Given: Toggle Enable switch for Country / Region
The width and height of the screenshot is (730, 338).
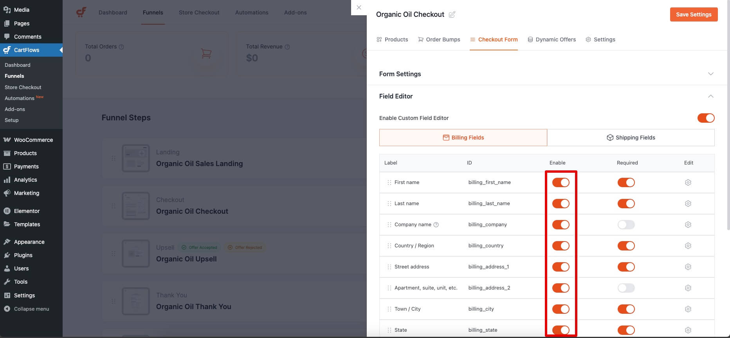Looking at the screenshot, I should pyautogui.click(x=561, y=246).
